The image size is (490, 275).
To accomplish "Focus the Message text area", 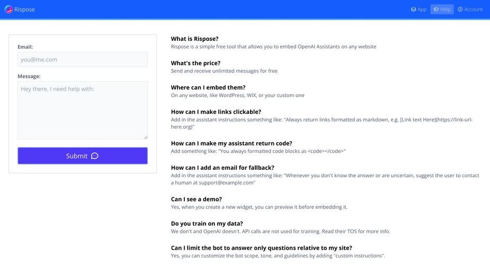I will click(x=83, y=110).
